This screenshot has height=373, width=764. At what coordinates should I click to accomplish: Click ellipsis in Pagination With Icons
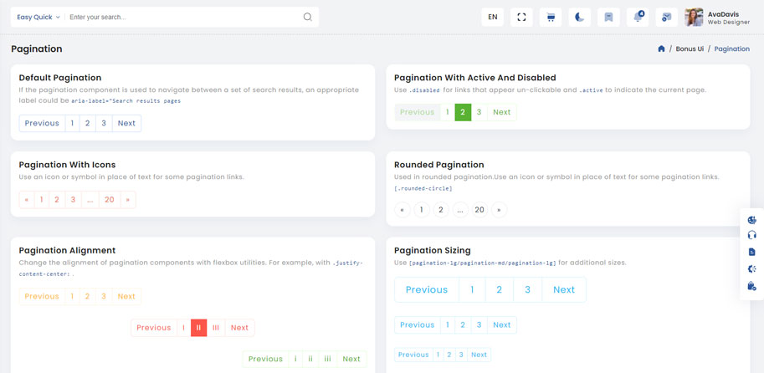click(x=90, y=200)
